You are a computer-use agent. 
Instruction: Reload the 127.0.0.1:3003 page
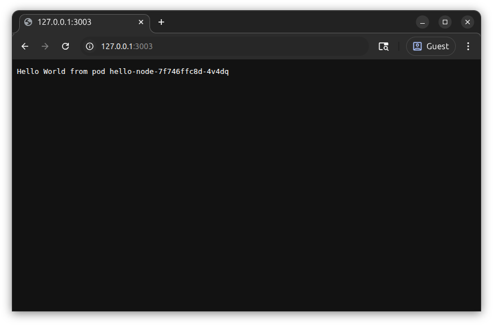click(65, 46)
